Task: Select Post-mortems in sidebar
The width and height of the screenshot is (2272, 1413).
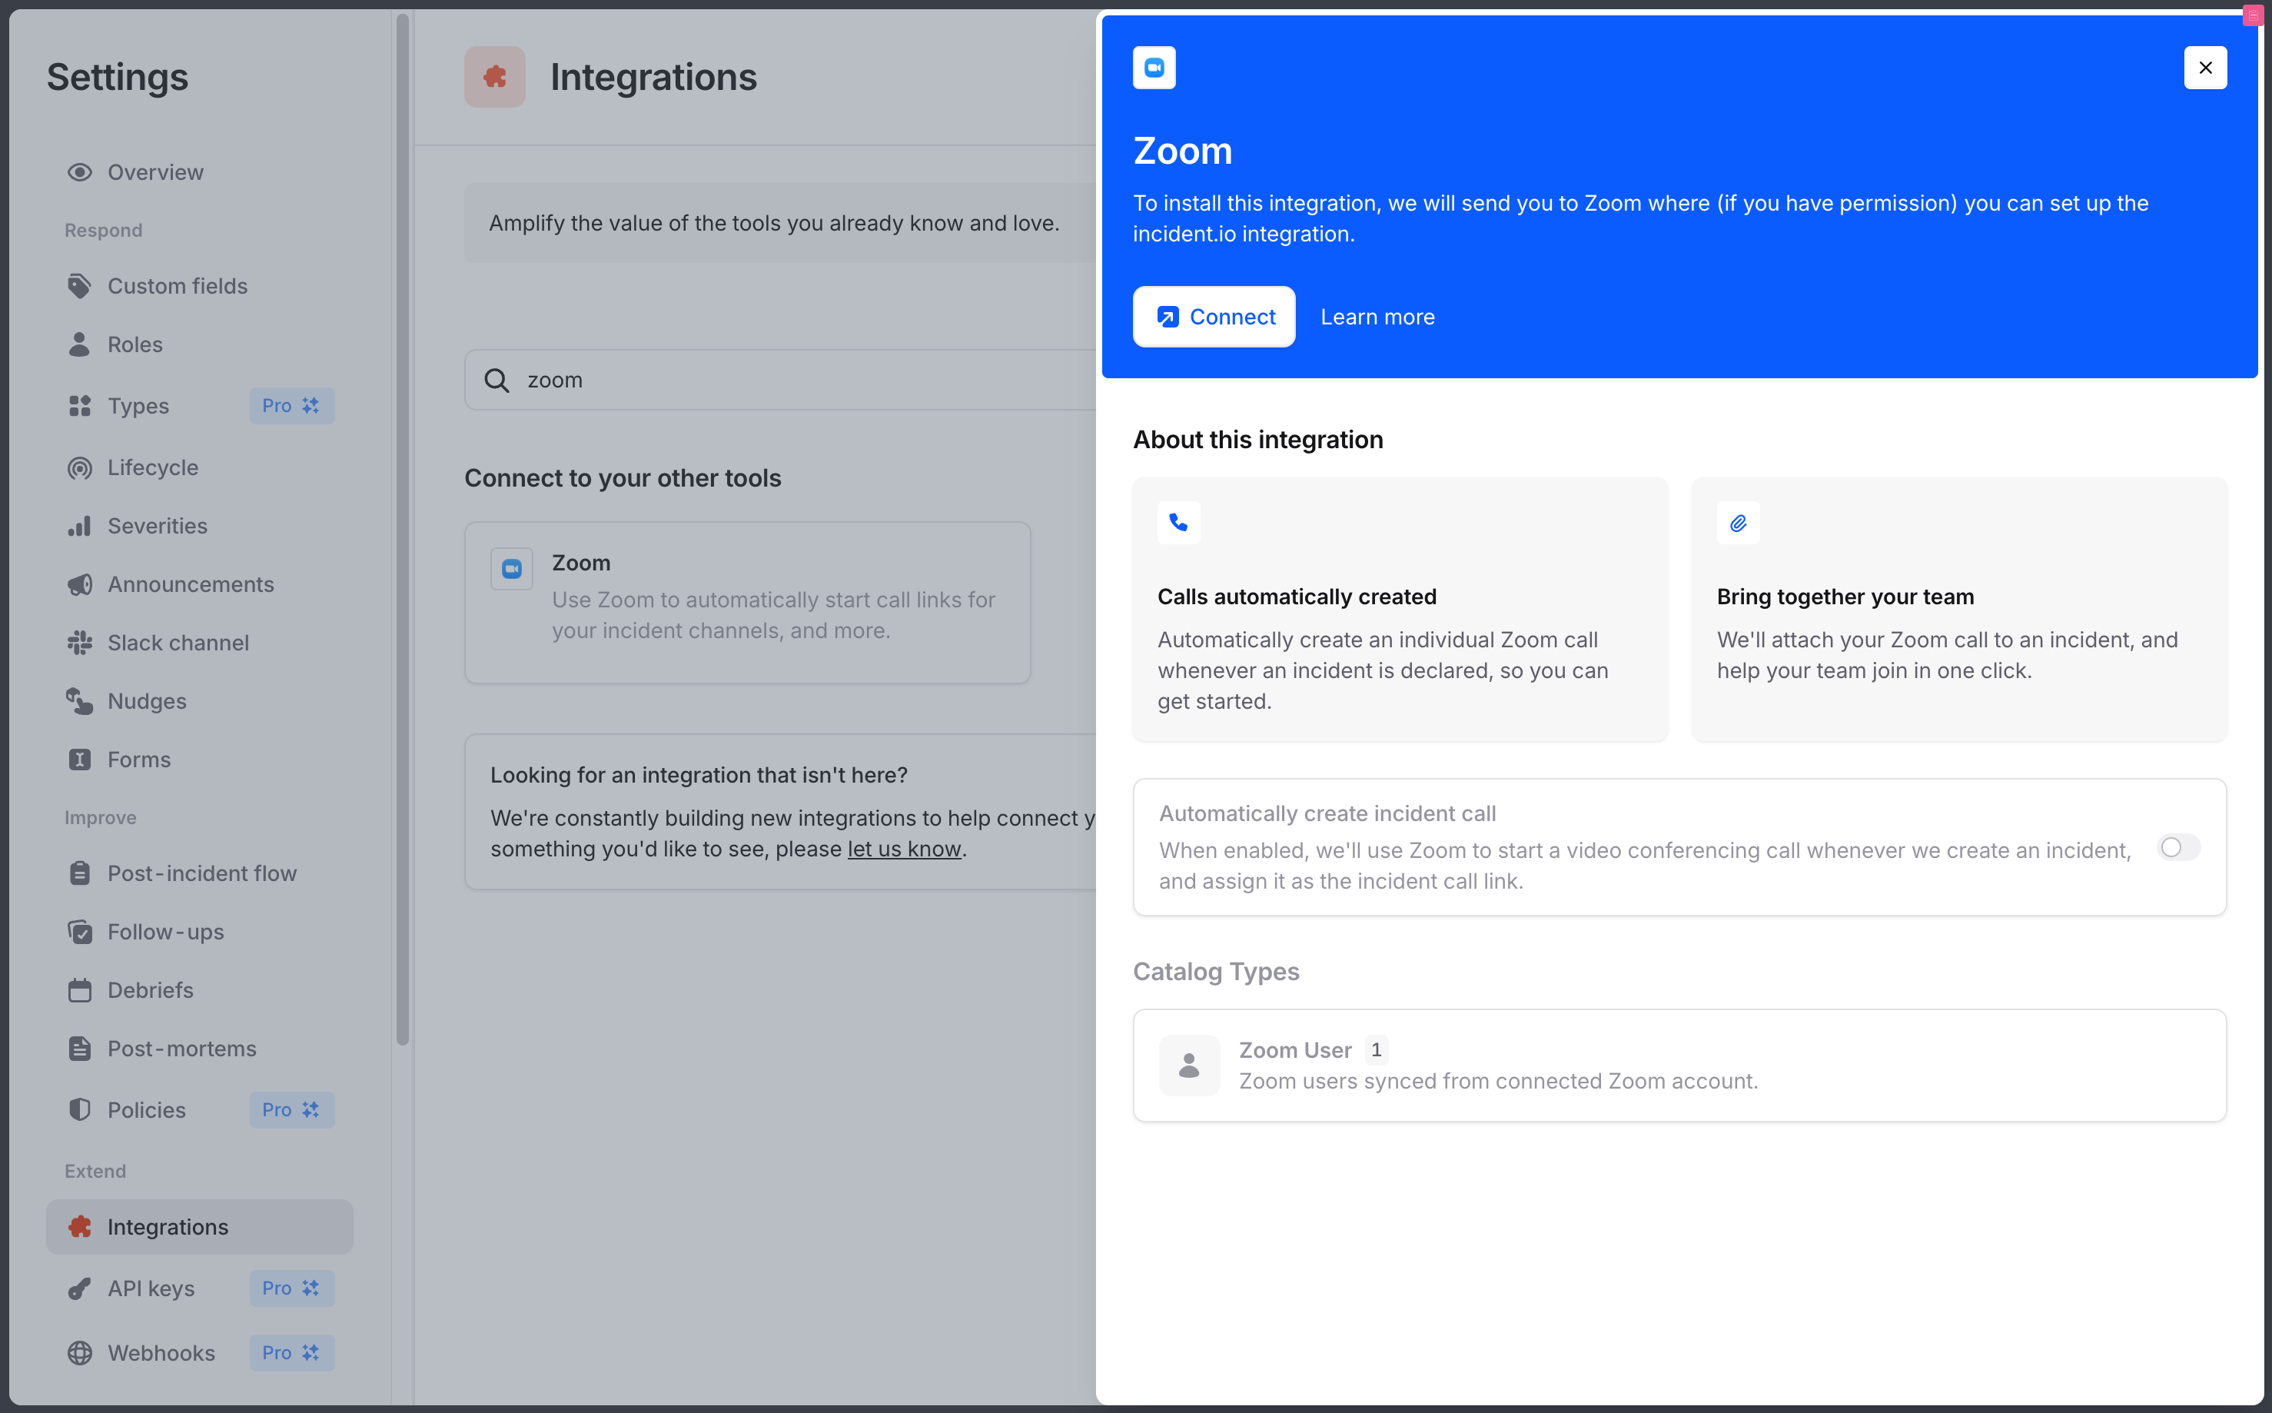Action: (181, 1048)
